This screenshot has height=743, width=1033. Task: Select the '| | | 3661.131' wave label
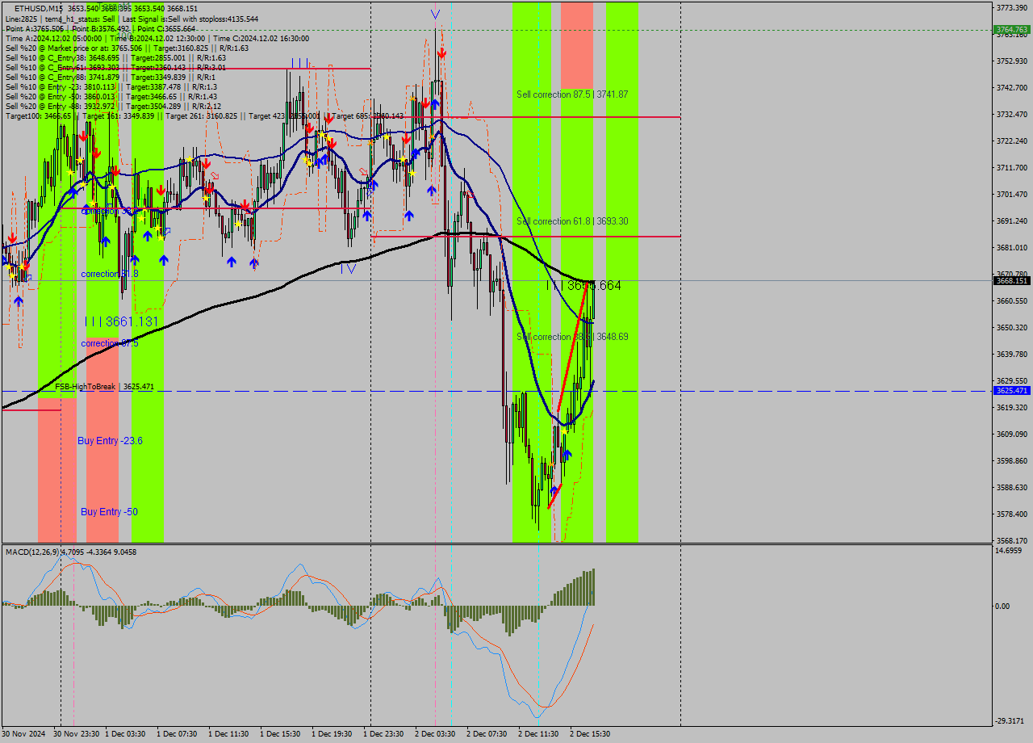(121, 321)
